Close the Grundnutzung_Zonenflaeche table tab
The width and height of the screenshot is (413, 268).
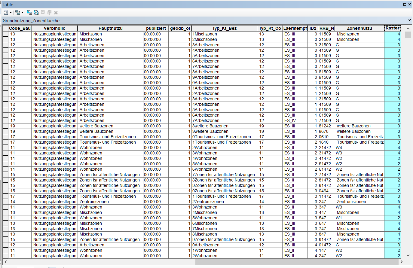click(409, 20)
